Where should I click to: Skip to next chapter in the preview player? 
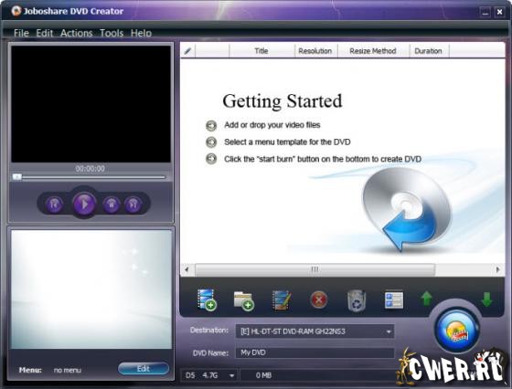click(x=133, y=205)
